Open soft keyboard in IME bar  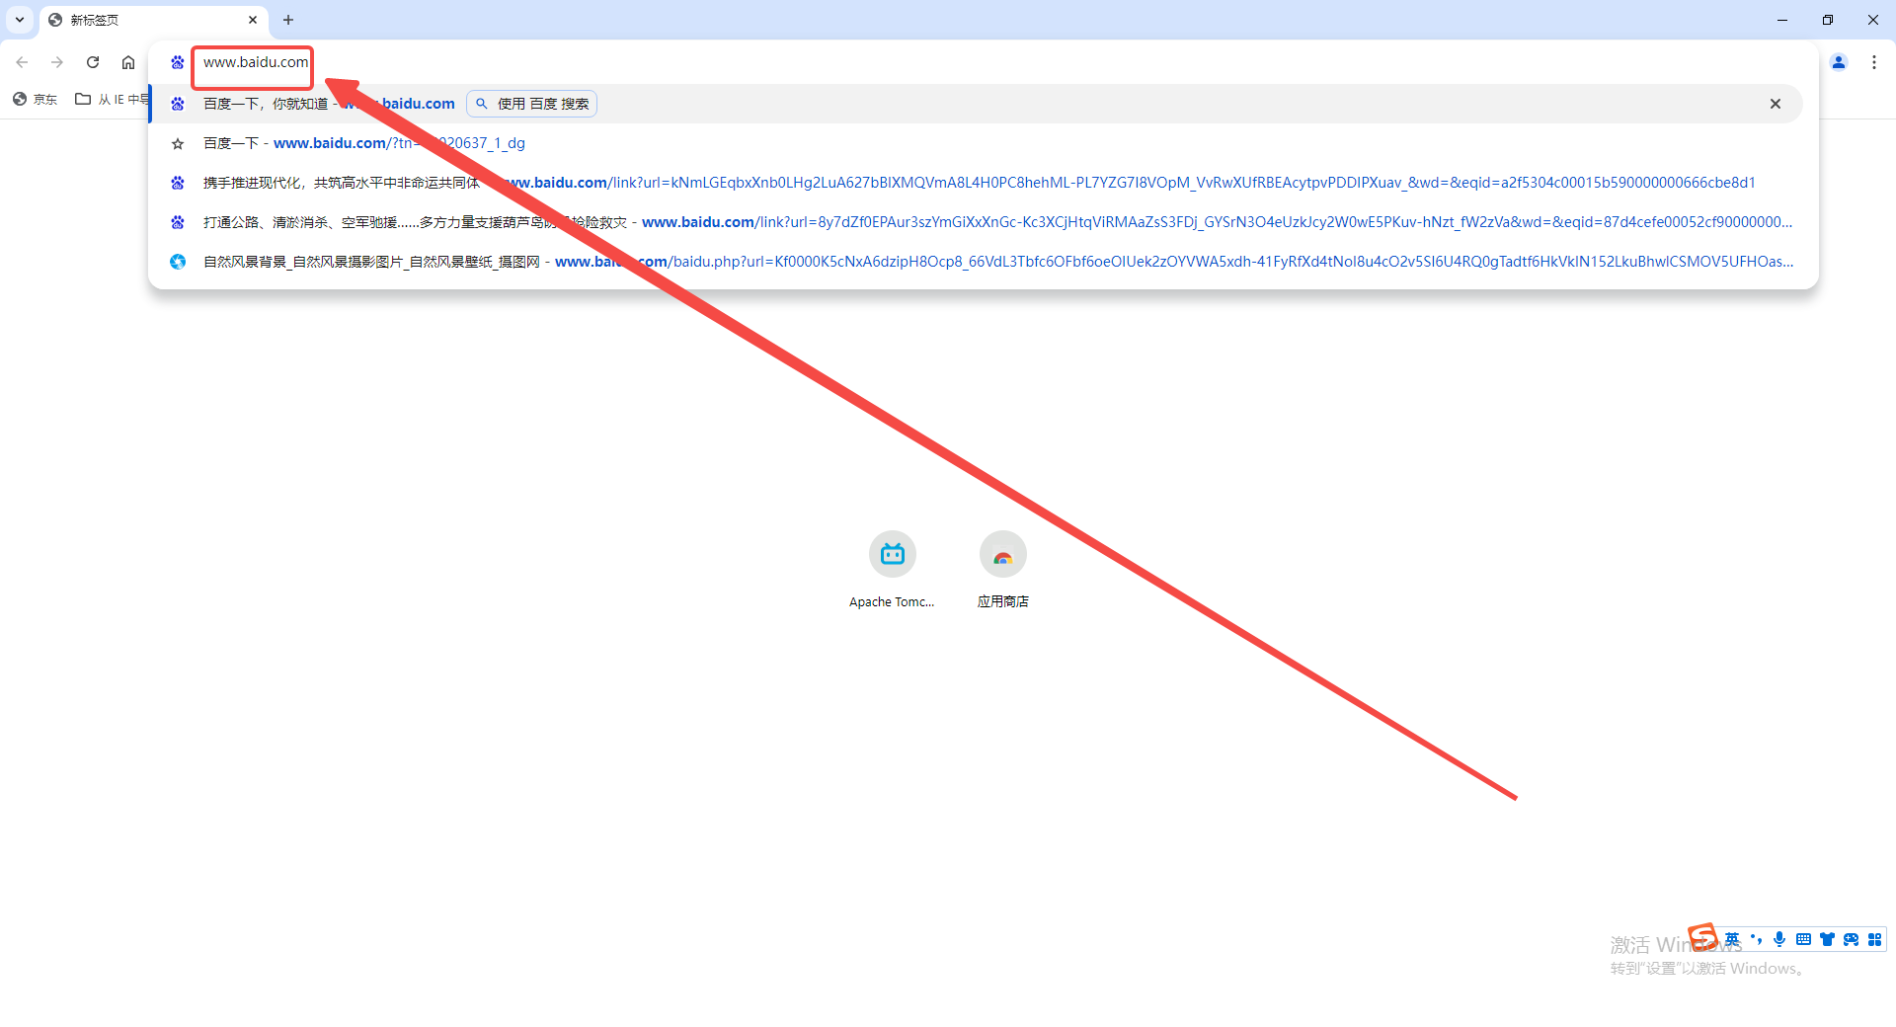pos(1803,939)
